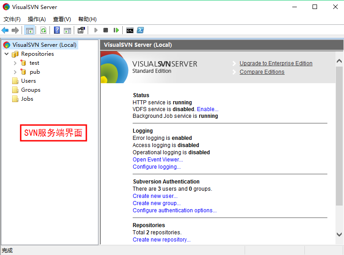The image size is (344, 255).
Task: Select the test repository label
Action: (x=35, y=63)
